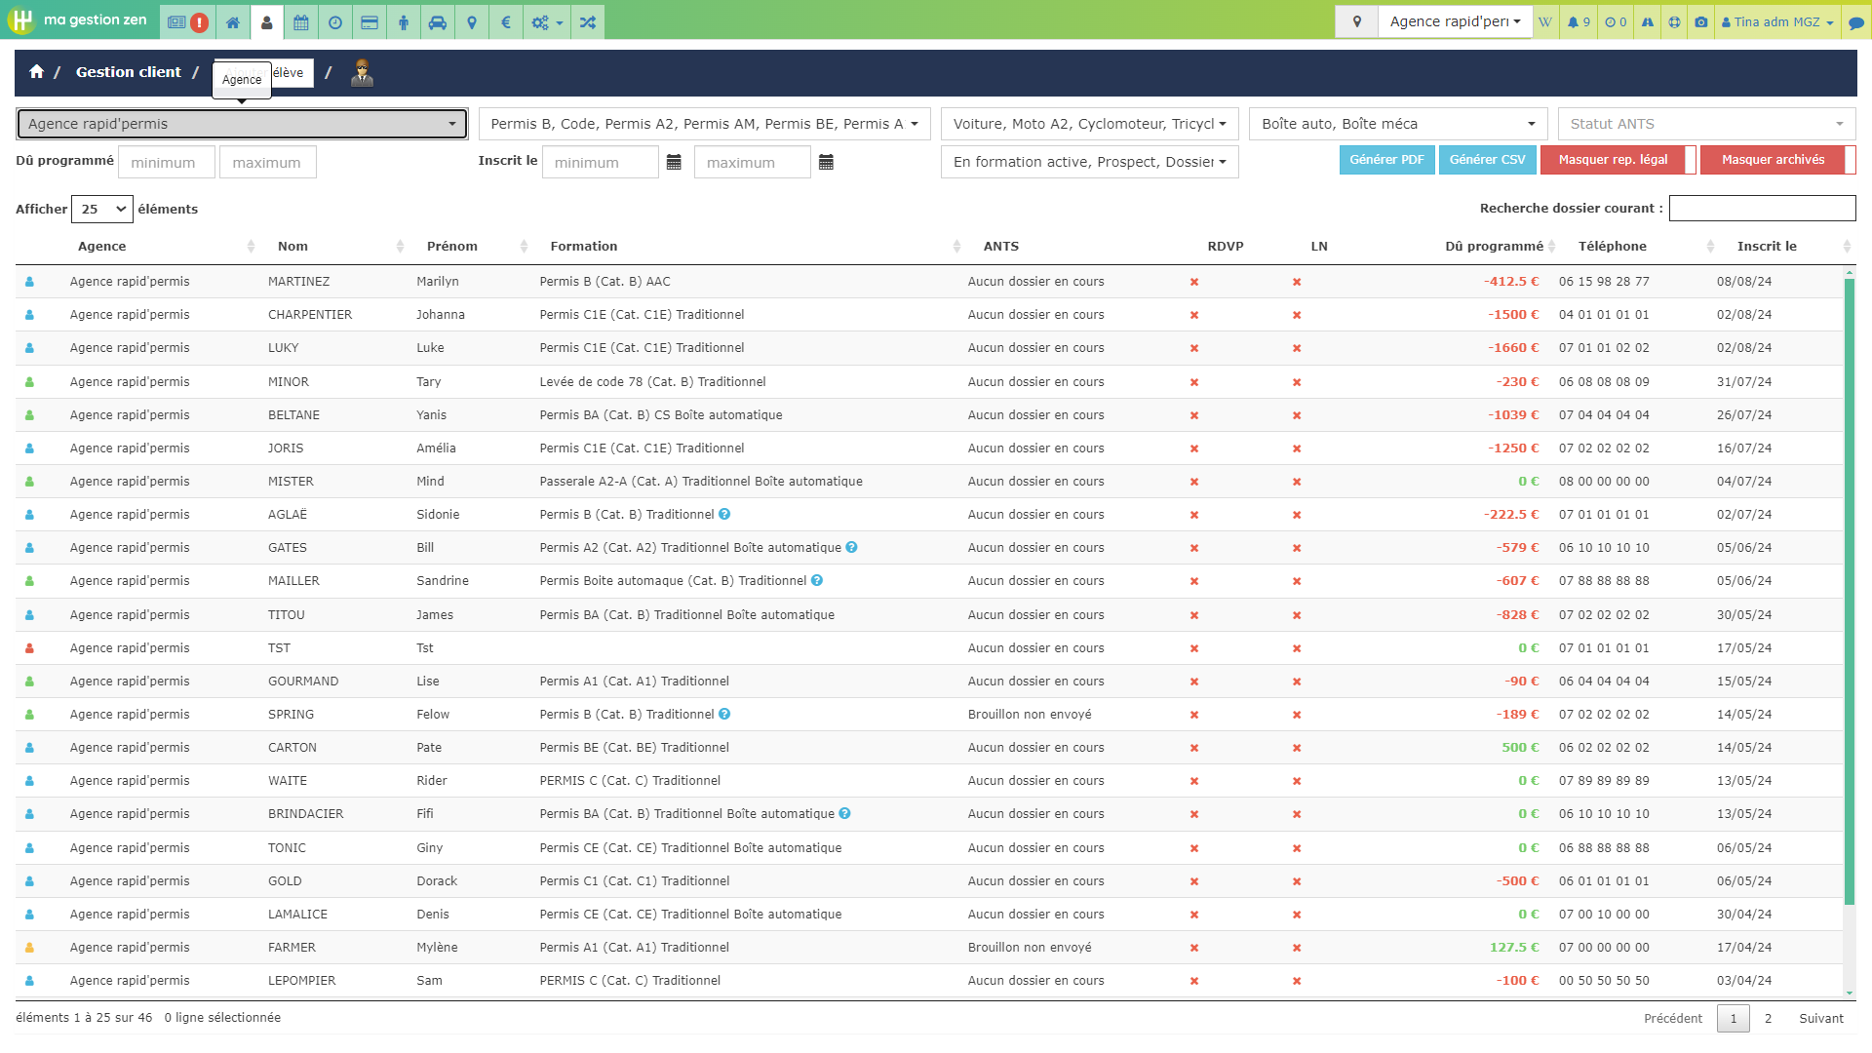Open the euro accounting icon
The image size is (1872, 1053).
(506, 21)
